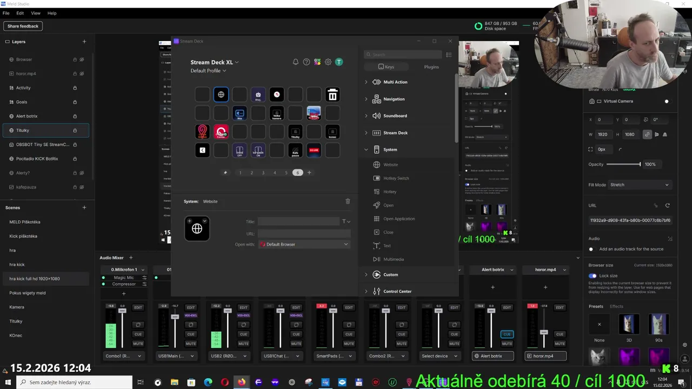This screenshot has height=389, width=692.
Task: Unlock the Titulky layer
Action: pos(75,130)
